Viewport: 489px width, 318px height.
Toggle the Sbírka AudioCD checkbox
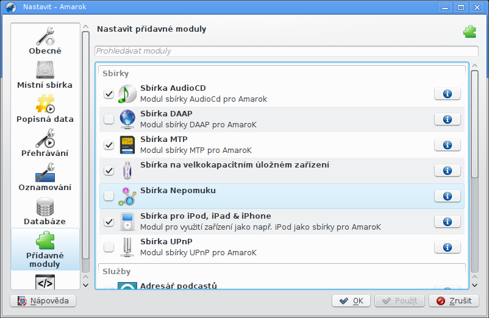[109, 93]
